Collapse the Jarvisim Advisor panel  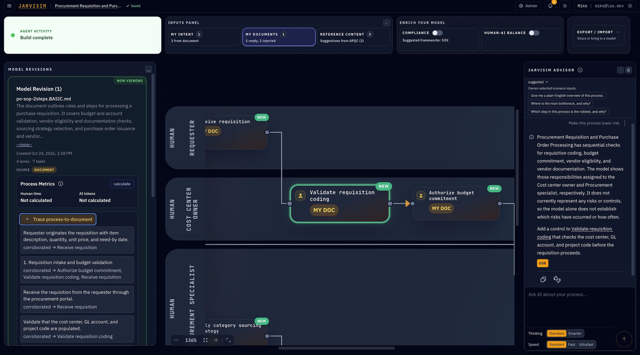pos(621,70)
